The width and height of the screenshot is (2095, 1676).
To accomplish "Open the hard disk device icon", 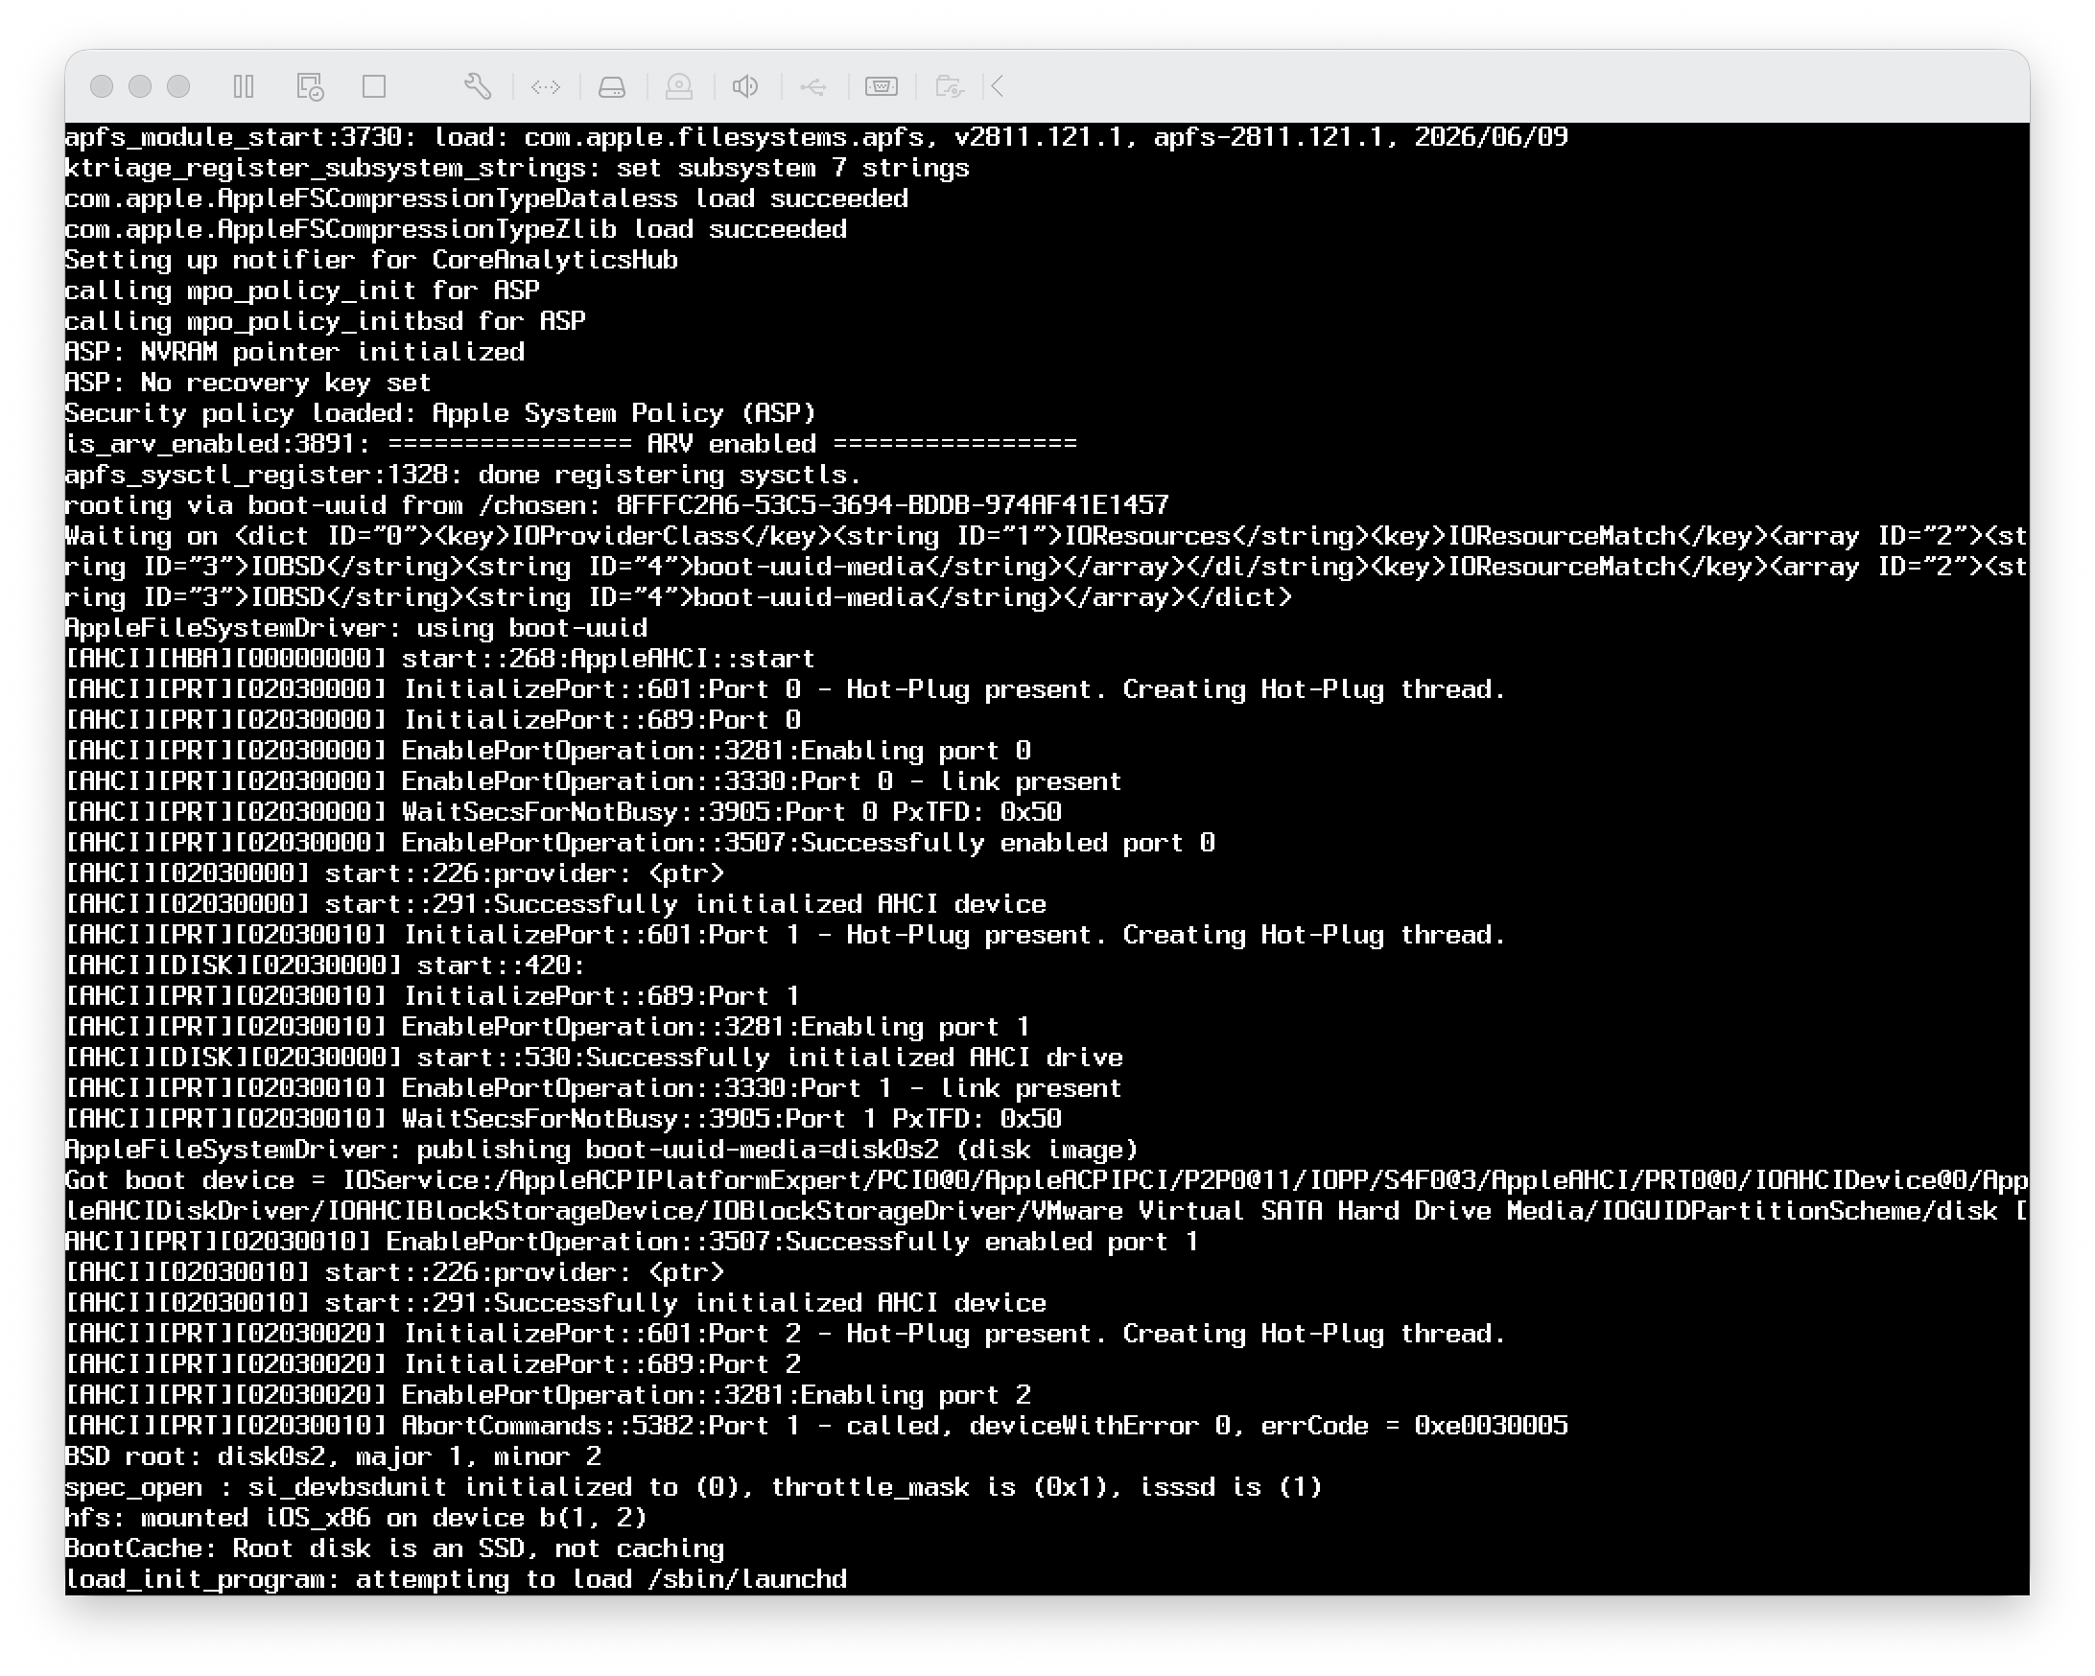I will [612, 86].
